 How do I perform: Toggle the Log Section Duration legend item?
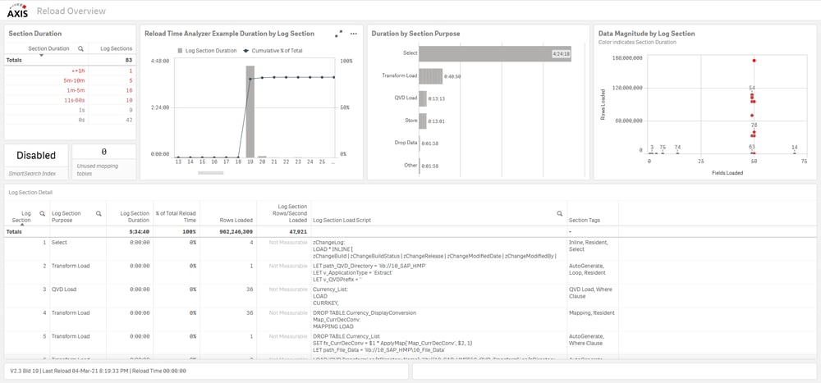pyautogui.click(x=206, y=51)
